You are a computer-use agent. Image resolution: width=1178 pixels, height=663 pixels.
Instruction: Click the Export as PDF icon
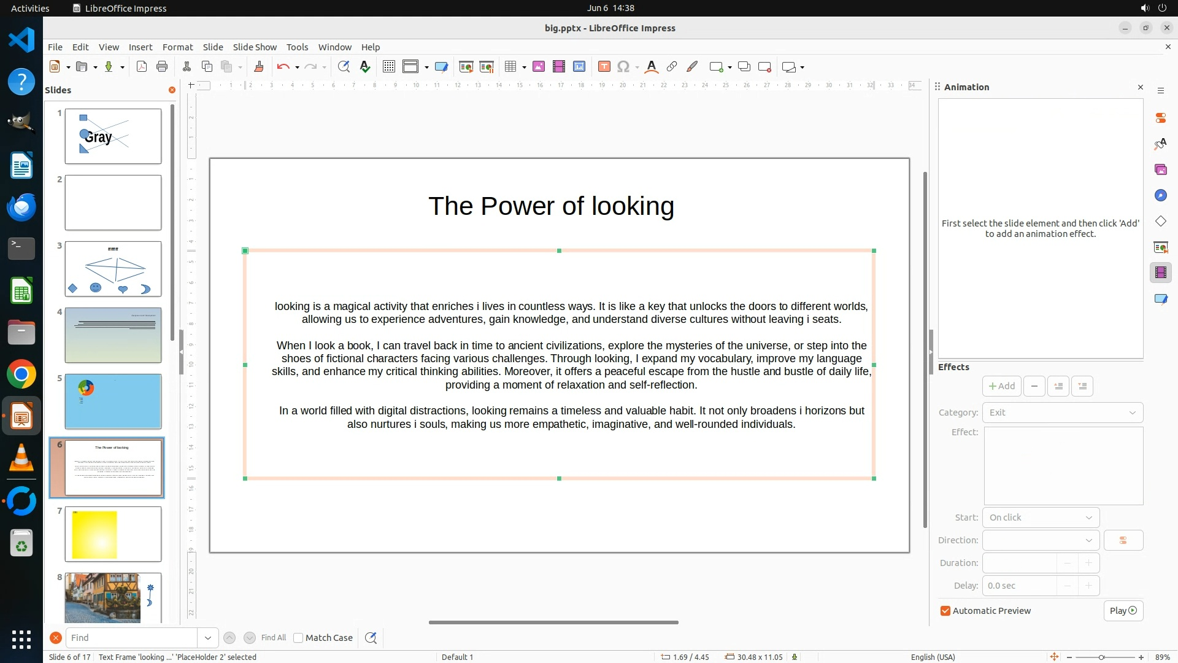click(x=142, y=67)
